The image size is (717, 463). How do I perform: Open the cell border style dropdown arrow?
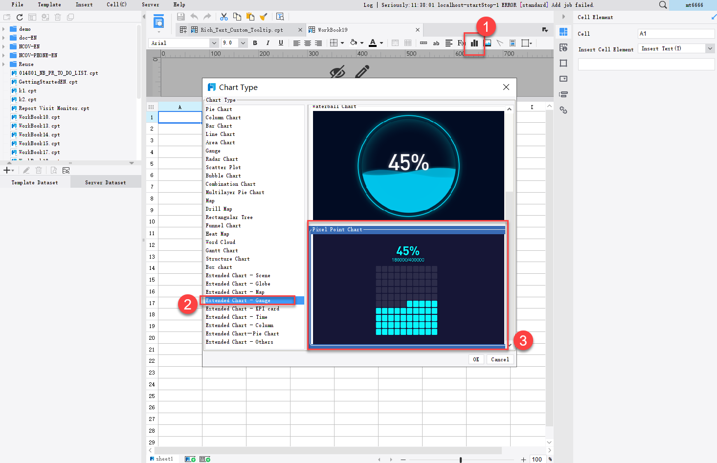point(342,43)
